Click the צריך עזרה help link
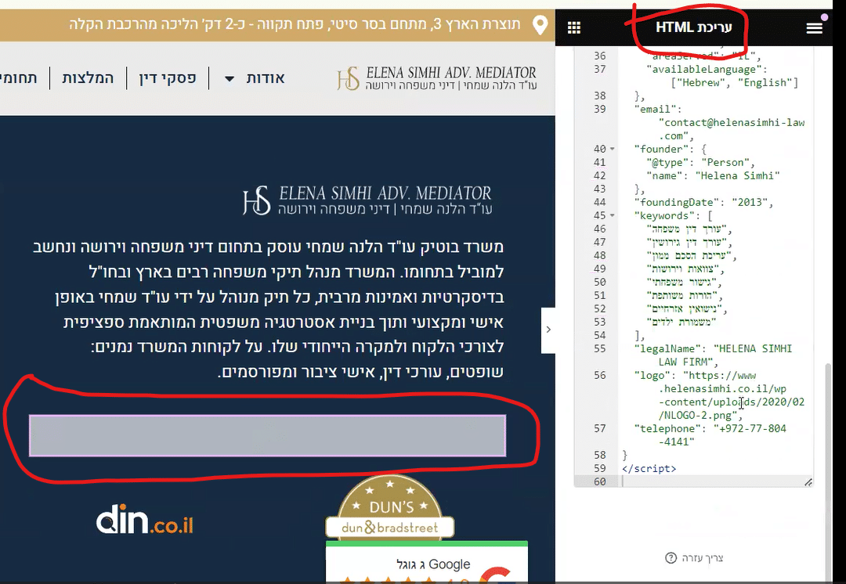 click(x=703, y=558)
